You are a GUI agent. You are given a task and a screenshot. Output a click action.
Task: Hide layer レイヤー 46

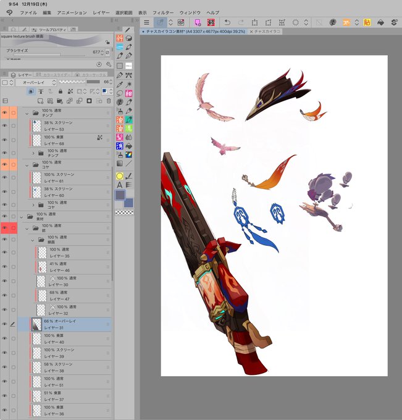pyautogui.click(x=4, y=267)
